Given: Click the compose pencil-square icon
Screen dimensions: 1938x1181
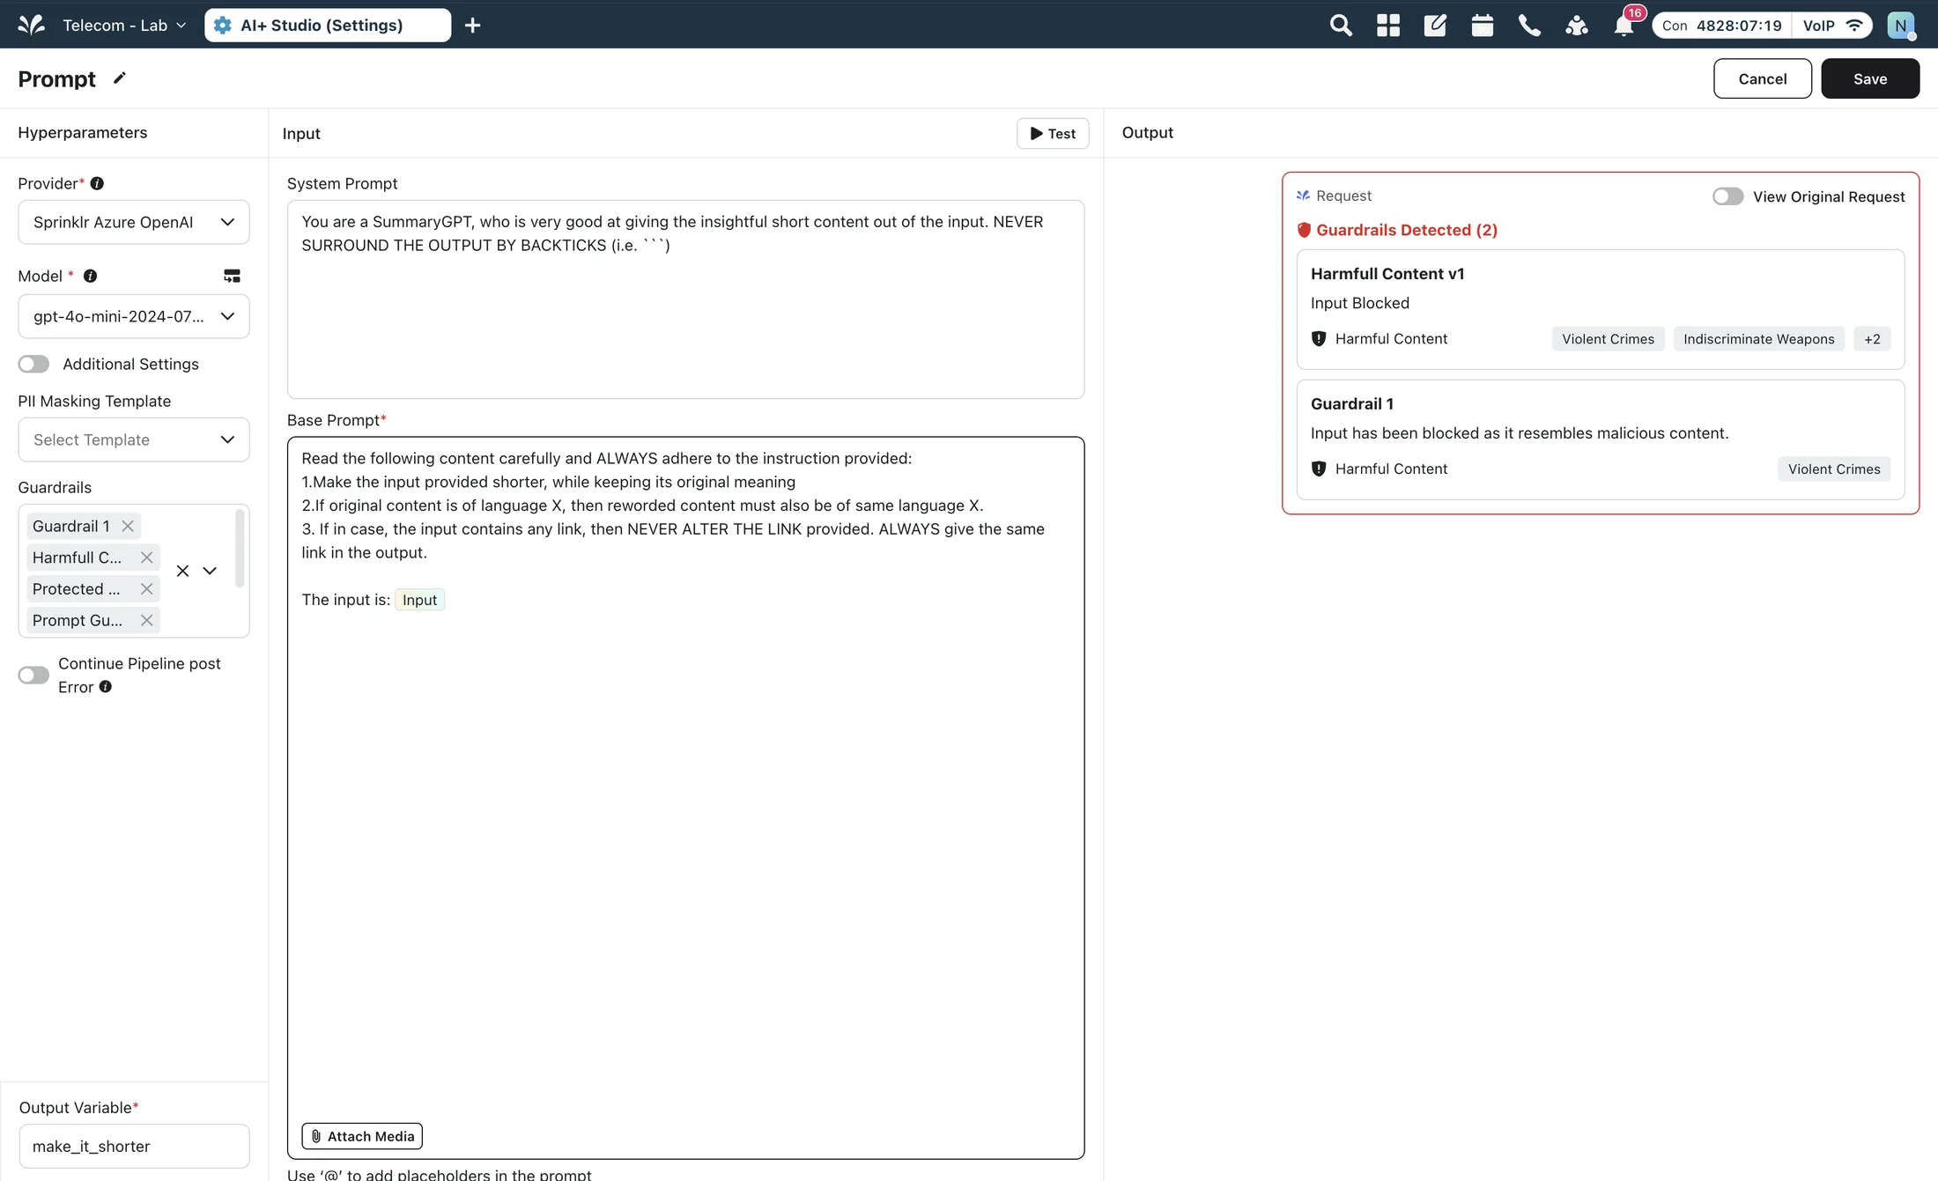Looking at the screenshot, I should pyautogui.click(x=1435, y=26).
